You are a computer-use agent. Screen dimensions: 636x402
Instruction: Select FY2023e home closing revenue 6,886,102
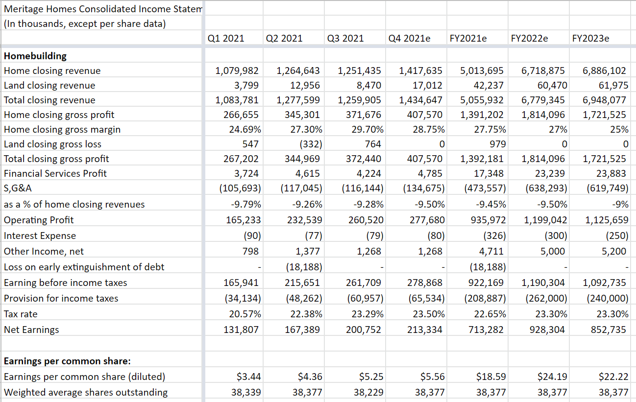pyautogui.click(x=605, y=71)
